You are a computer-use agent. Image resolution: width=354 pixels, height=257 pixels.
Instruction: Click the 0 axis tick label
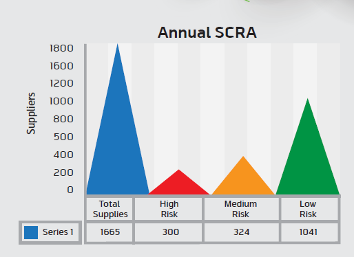[70, 190]
